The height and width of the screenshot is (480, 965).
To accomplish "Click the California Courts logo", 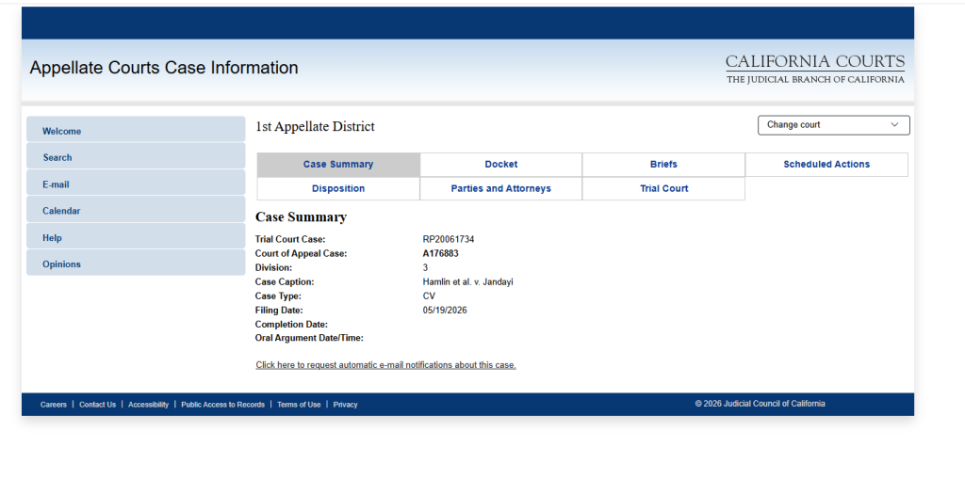I will 815,70.
